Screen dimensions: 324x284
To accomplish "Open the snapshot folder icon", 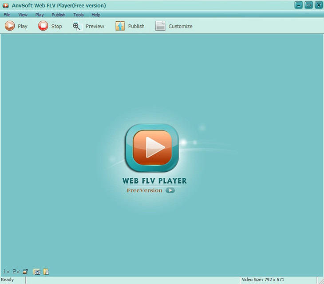I will pos(46,272).
